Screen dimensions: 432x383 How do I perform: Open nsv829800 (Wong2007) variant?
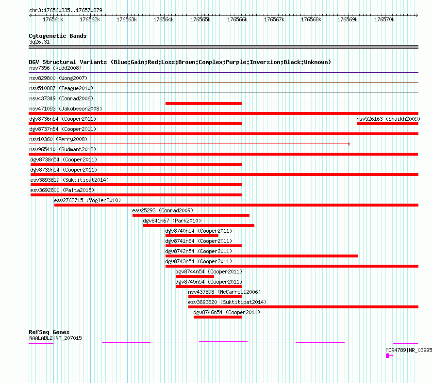(58, 78)
